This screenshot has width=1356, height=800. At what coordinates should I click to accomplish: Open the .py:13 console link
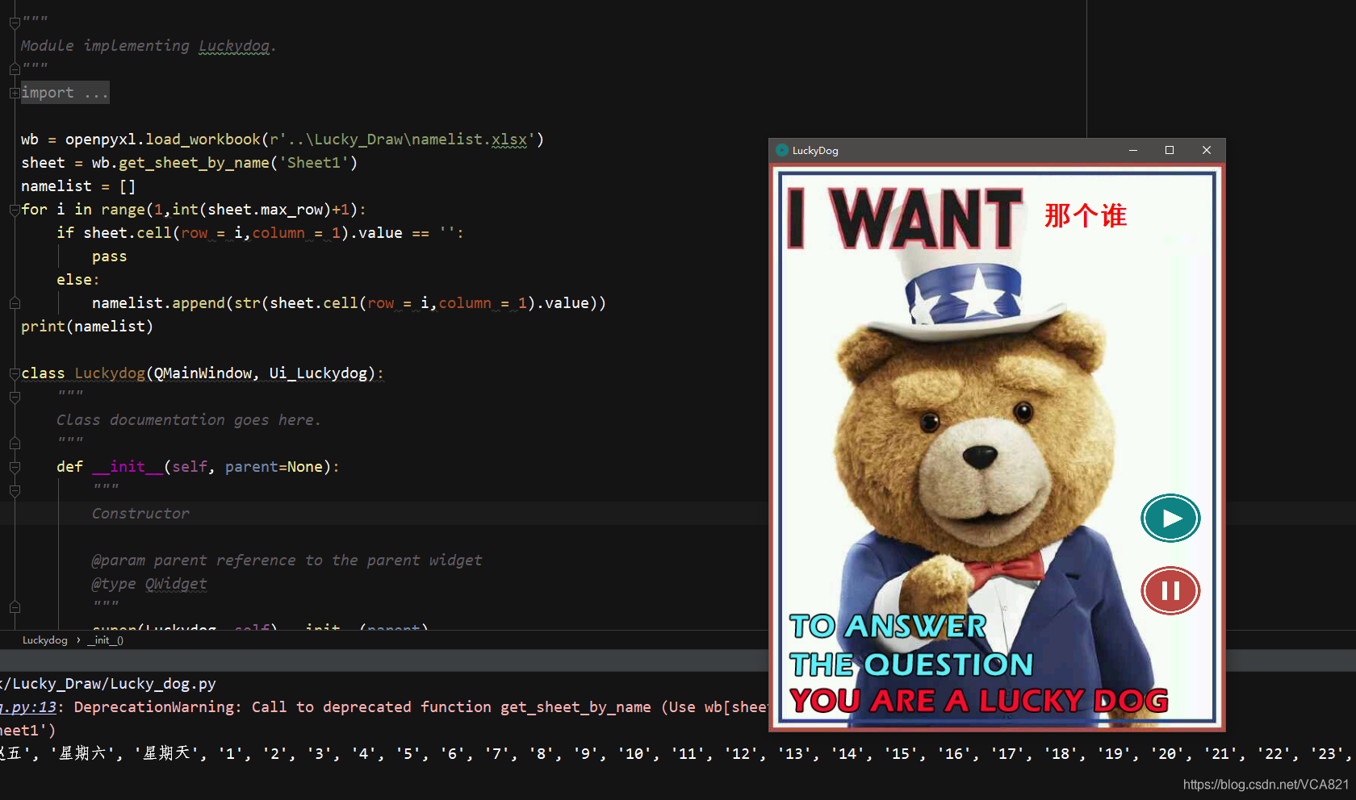pos(29,707)
